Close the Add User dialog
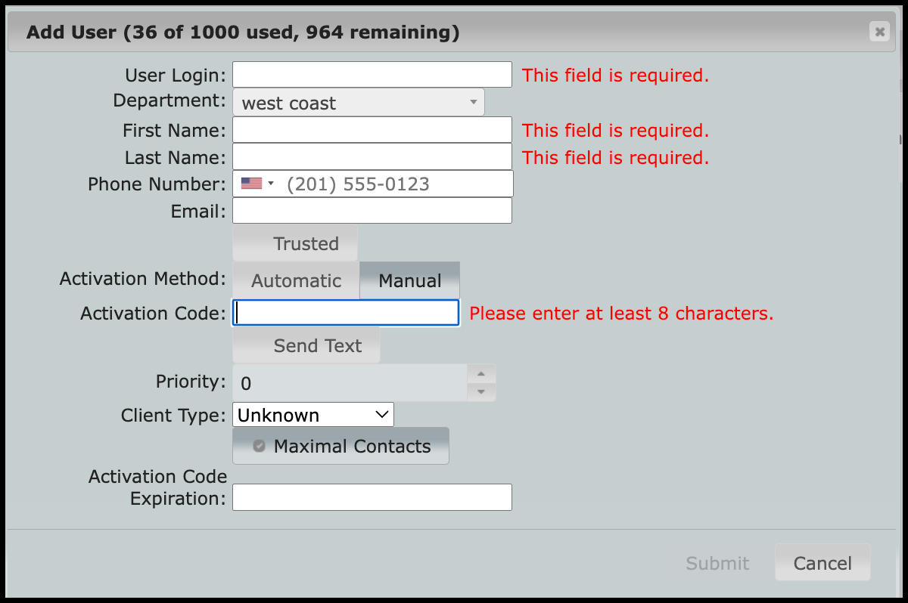Viewport: 908px width, 603px height. pos(878,32)
